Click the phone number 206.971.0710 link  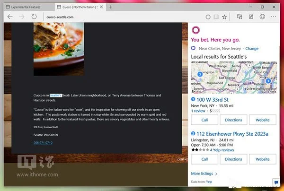pyautogui.click(x=43, y=142)
